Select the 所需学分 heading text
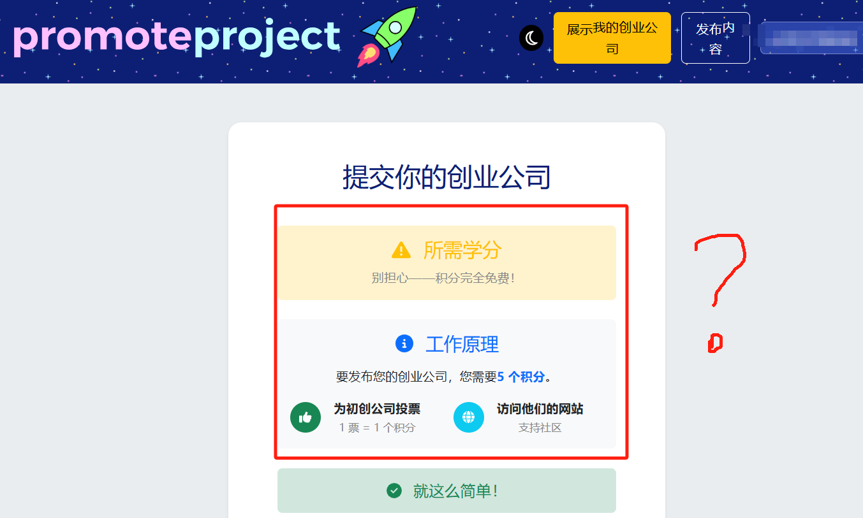863x518 pixels. point(462,250)
